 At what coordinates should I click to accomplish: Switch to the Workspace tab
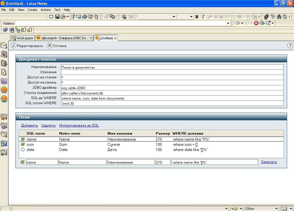click(22, 38)
